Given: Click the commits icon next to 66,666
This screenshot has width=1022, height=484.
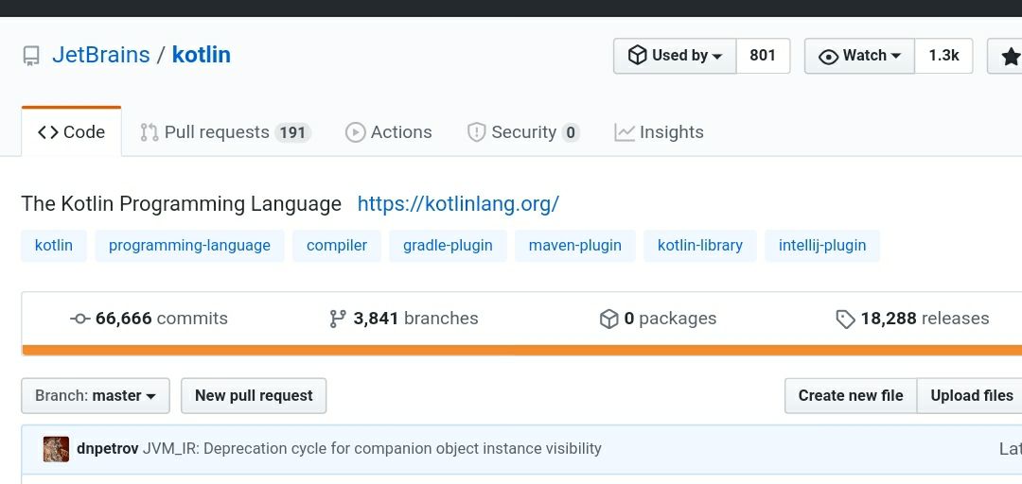Looking at the screenshot, I should (x=80, y=319).
